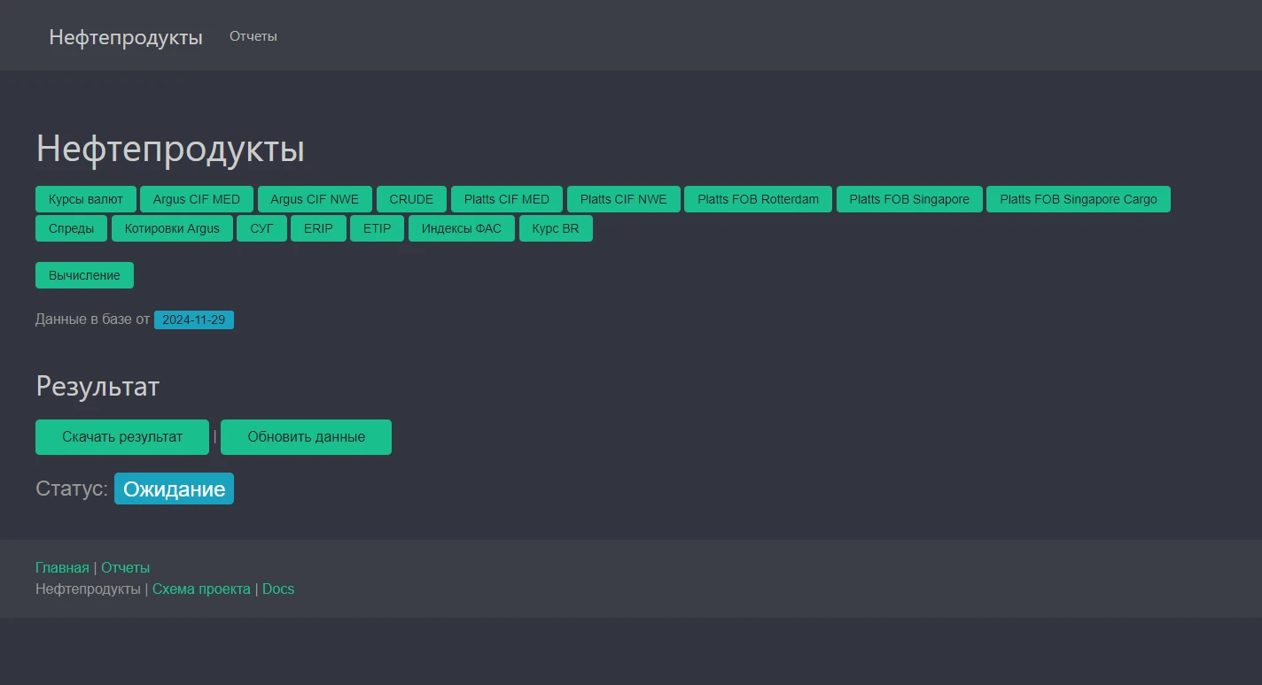Screen dimensions: 1262x685
Task: Choose the Platts FOB Rotterdam button
Action: 758,199
